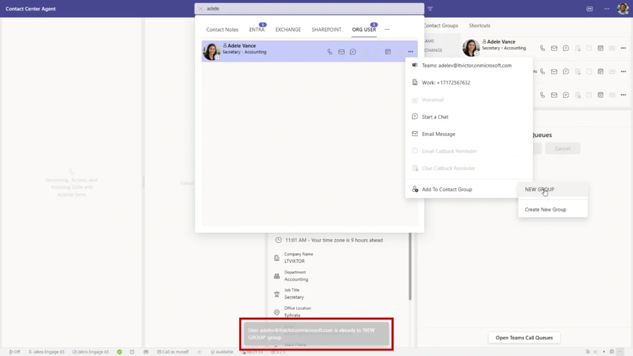
Task: Open the Call as myself selector
Action: (173, 352)
